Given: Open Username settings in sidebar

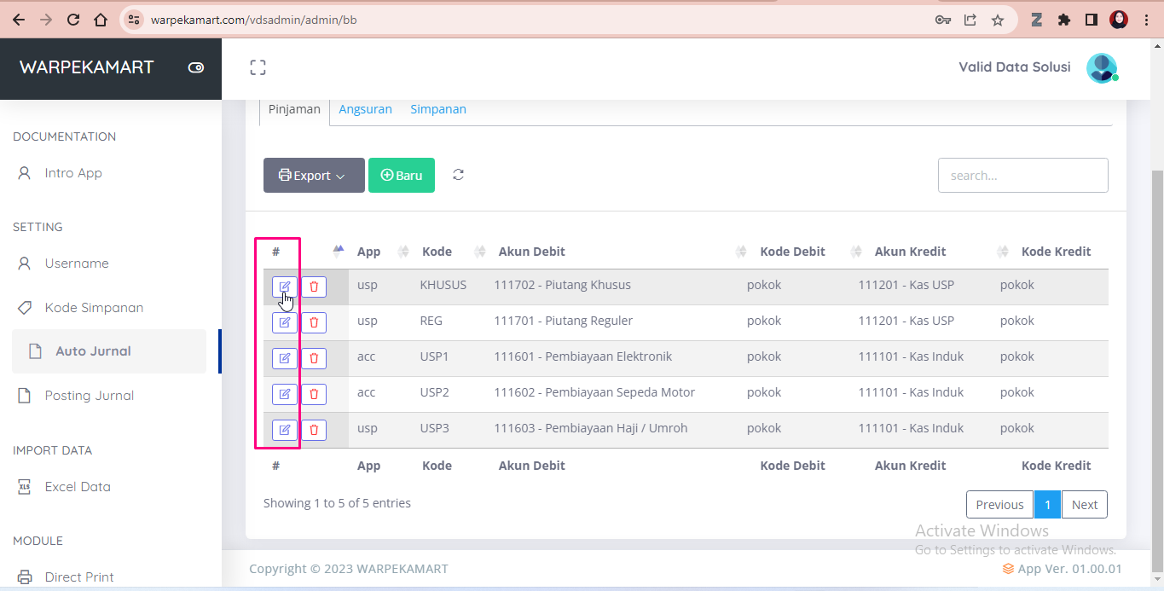Looking at the screenshot, I should pyautogui.click(x=77, y=264).
